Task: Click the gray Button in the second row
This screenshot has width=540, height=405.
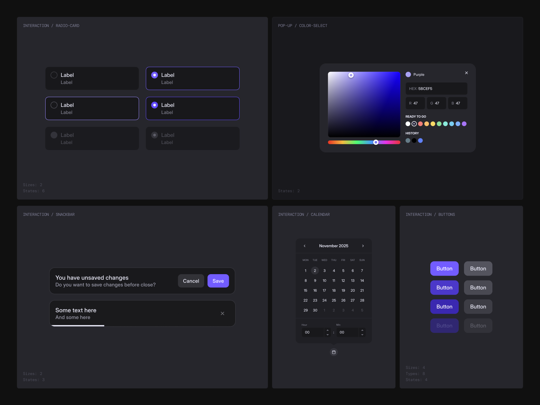Action: pyautogui.click(x=478, y=288)
